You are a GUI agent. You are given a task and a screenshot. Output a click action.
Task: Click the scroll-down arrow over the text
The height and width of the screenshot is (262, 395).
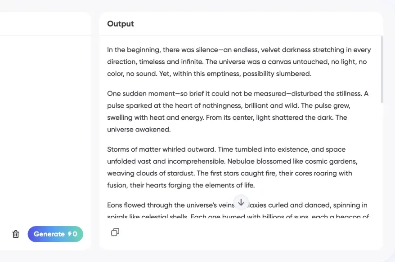pos(241,202)
